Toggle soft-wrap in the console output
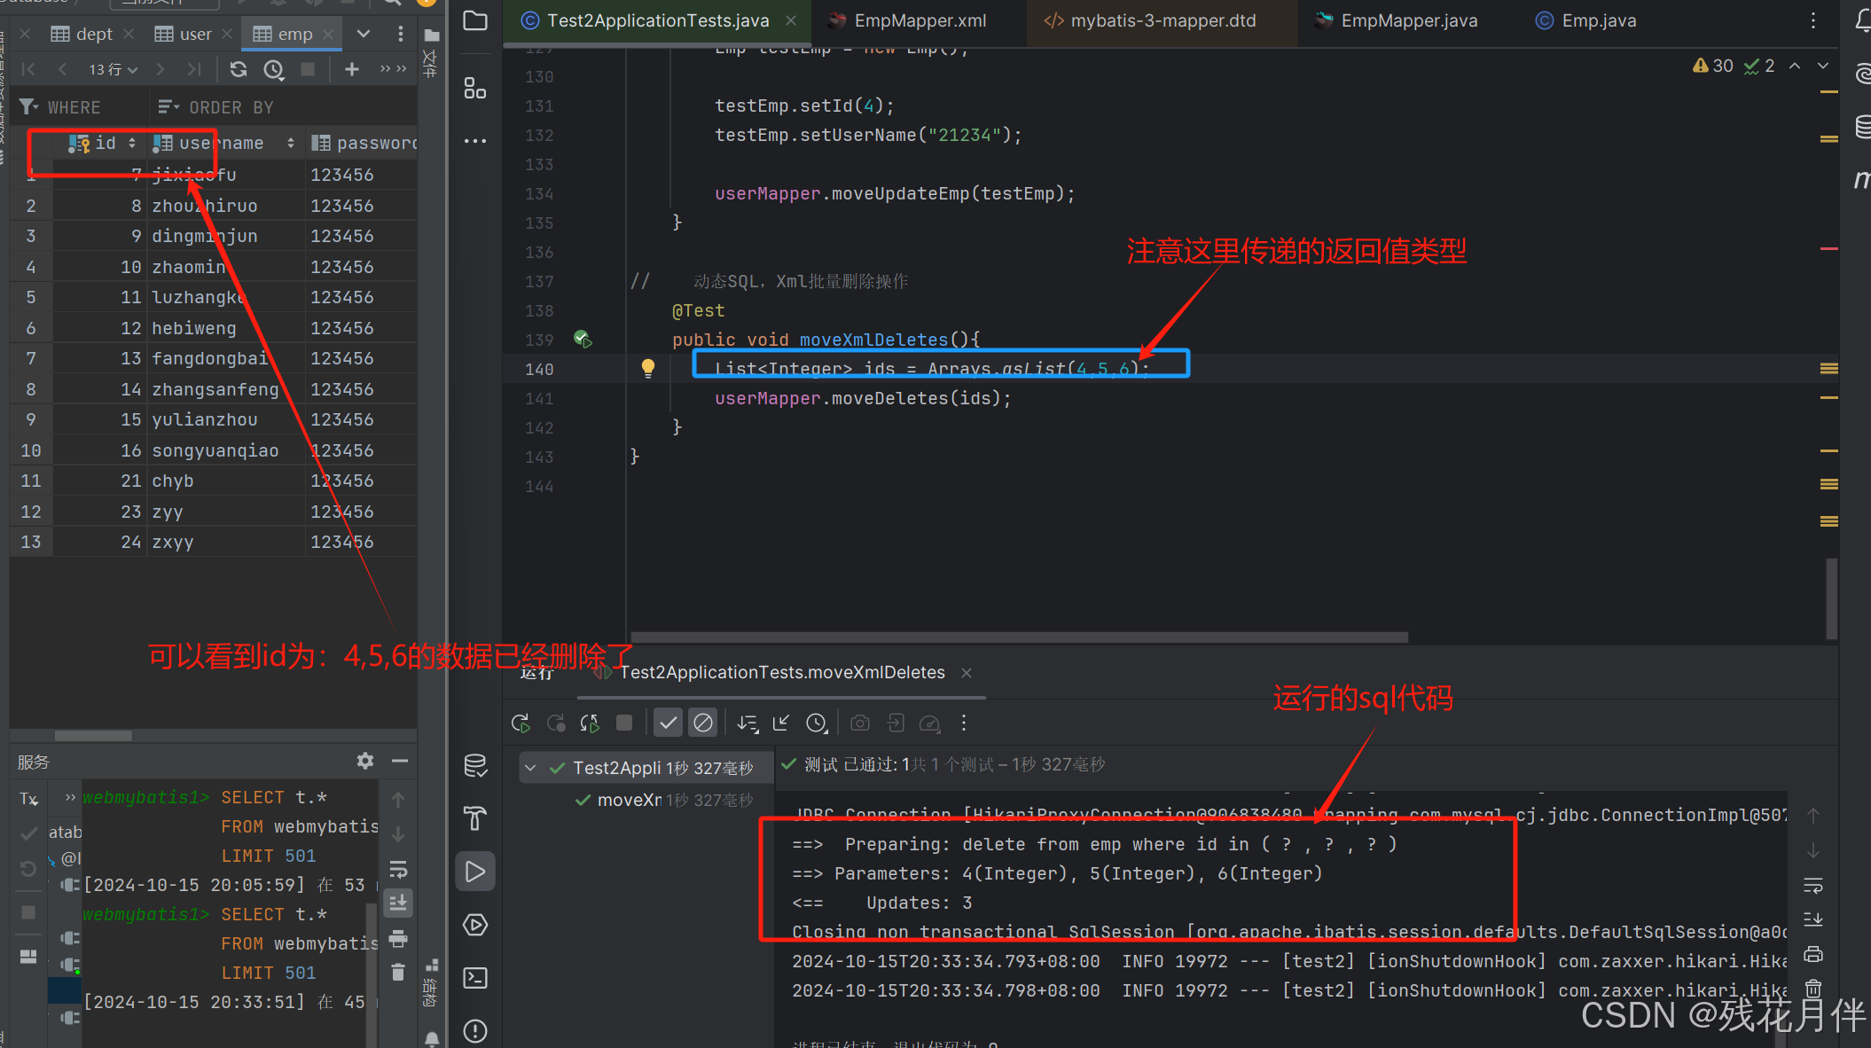The width and height of the screenshot is (1871, 1048). click(x=1813, y=885)
